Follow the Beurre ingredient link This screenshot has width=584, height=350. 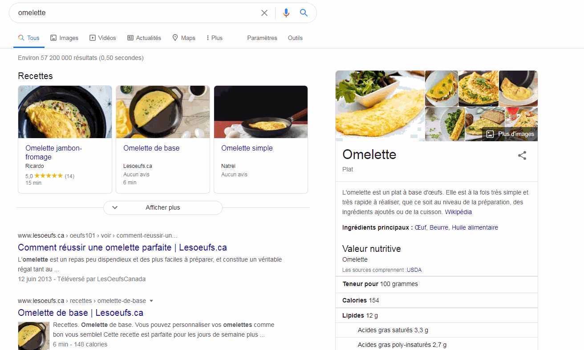click(x=439, y=228)
